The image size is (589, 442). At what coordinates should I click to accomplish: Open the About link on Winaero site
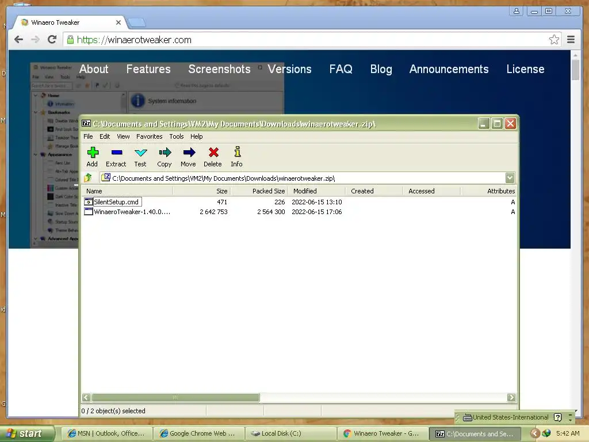tap(94, 69)
